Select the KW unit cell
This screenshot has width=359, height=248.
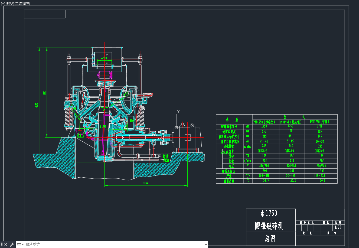pos(248,156)
